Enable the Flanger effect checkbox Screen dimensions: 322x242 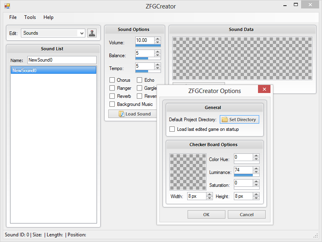112,88
